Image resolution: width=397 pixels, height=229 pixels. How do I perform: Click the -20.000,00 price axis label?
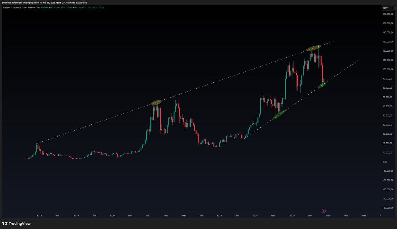coord(388,180)
